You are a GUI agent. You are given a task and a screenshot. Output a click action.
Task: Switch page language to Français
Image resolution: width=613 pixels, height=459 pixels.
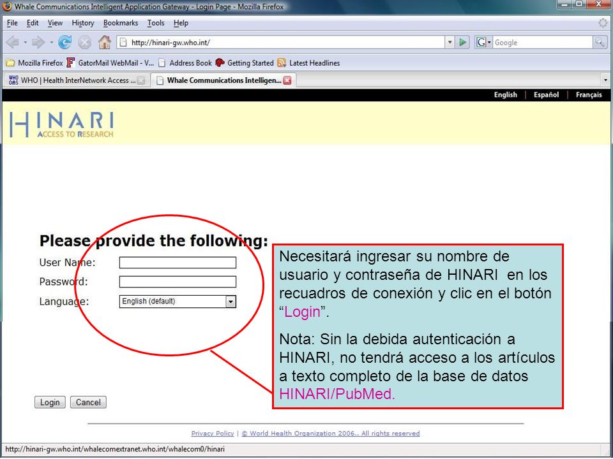pos(589,95)
